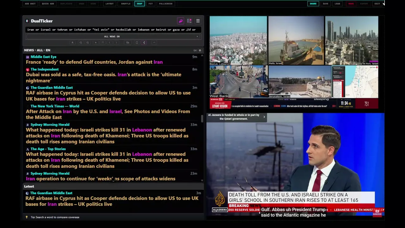This screenshot has width=405, height=228.
Task: Click the DualTicker logo icon
Action: click(x=27, y=21)
